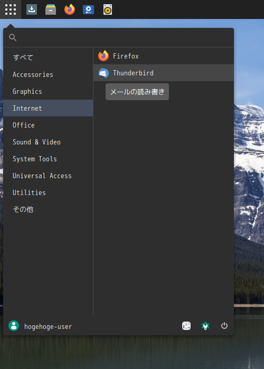Open the その他 category

(48, 209)
